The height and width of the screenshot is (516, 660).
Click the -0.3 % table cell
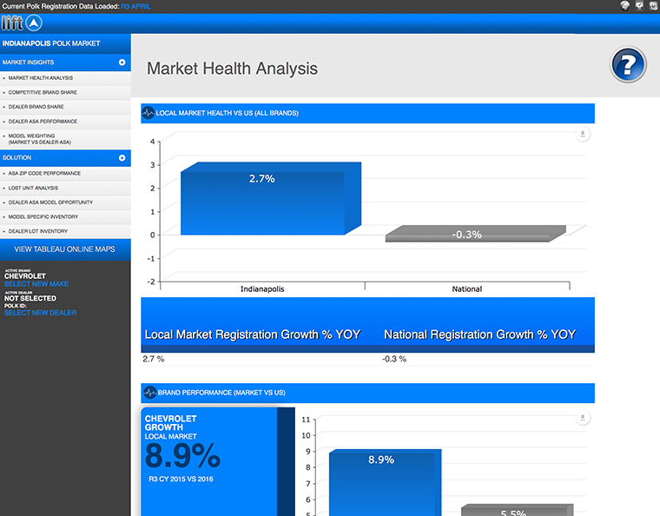(x=394, y=359)
